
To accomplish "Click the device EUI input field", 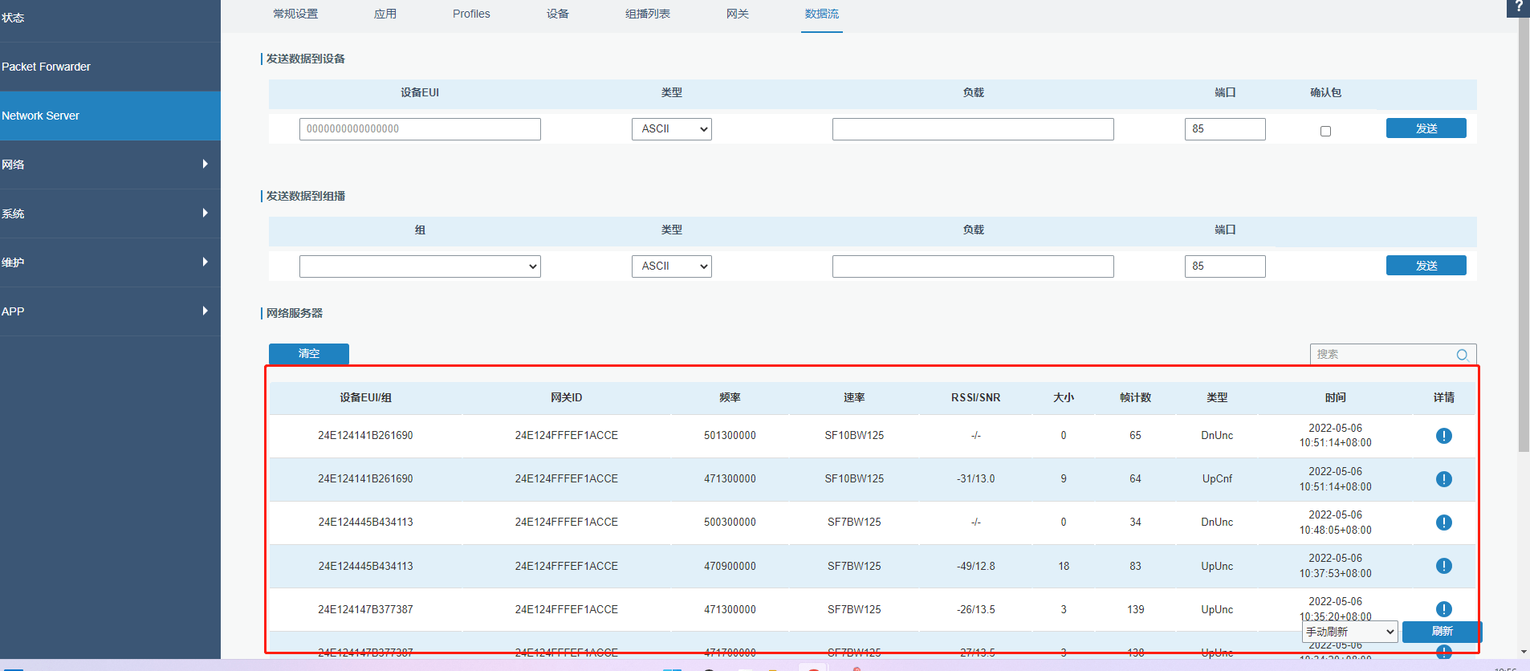I will (x=420, y=129).
